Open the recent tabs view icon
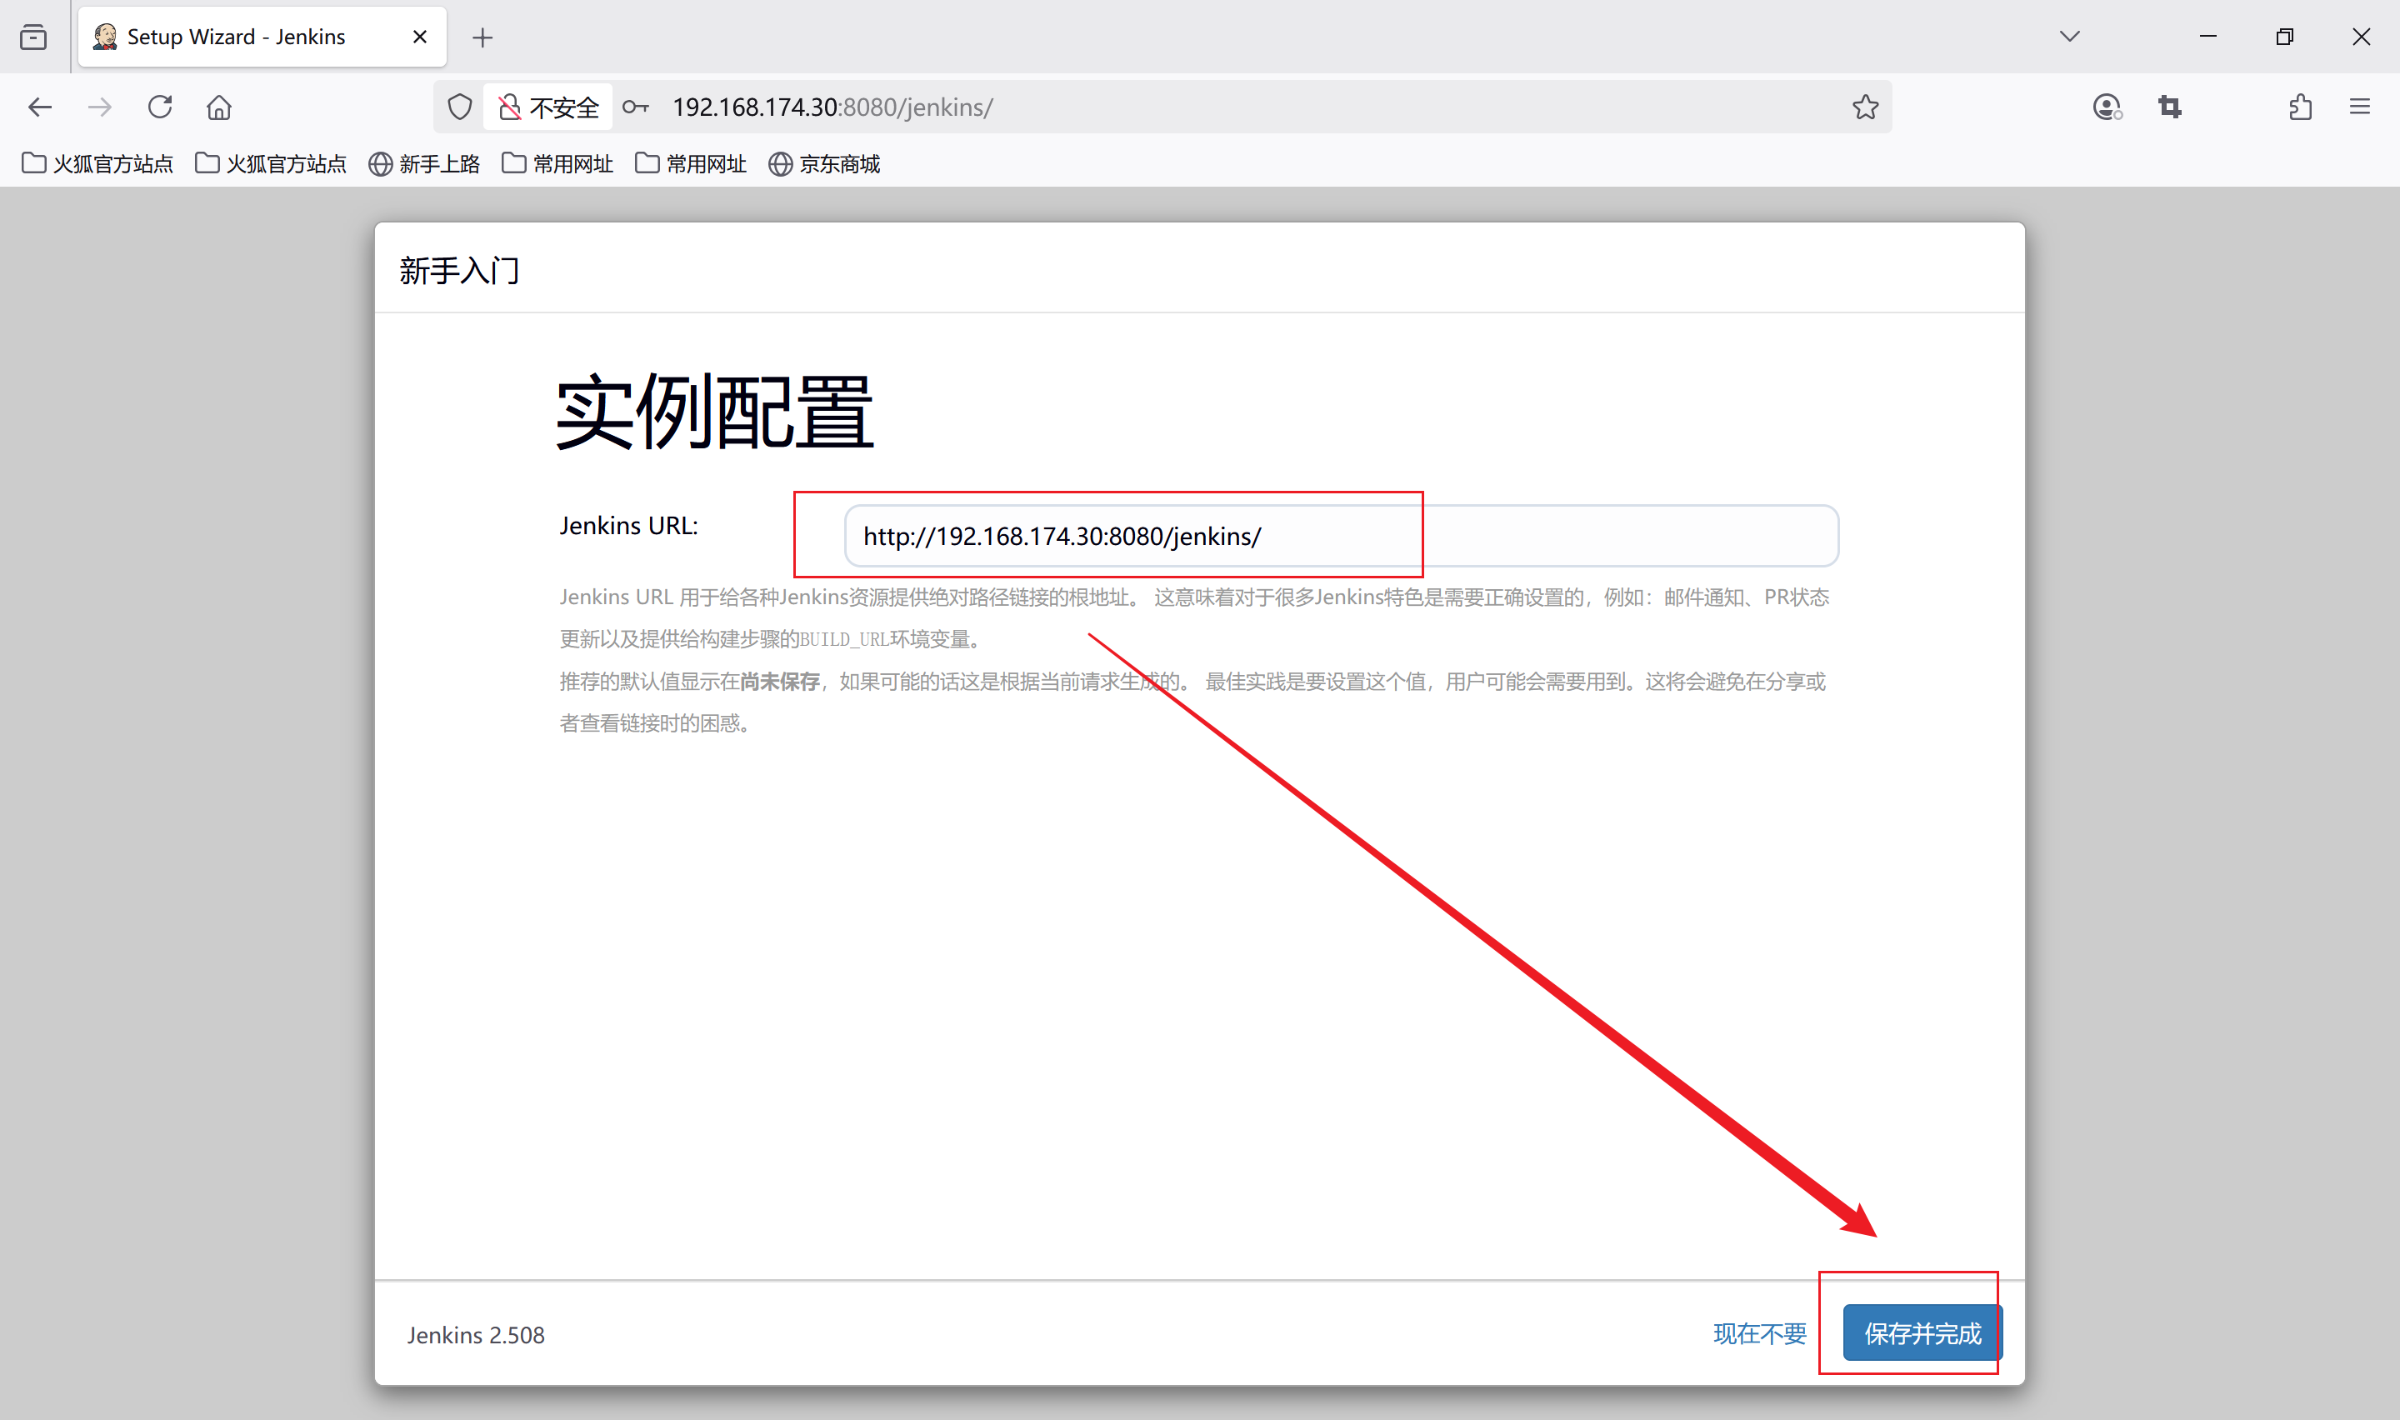The image size is (2400, 1420). [x=33, y=37]
